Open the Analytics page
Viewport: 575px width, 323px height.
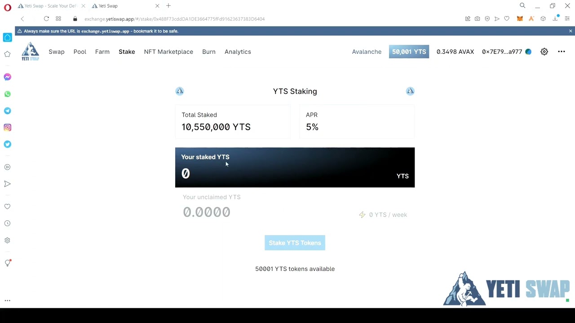point(238,52)
